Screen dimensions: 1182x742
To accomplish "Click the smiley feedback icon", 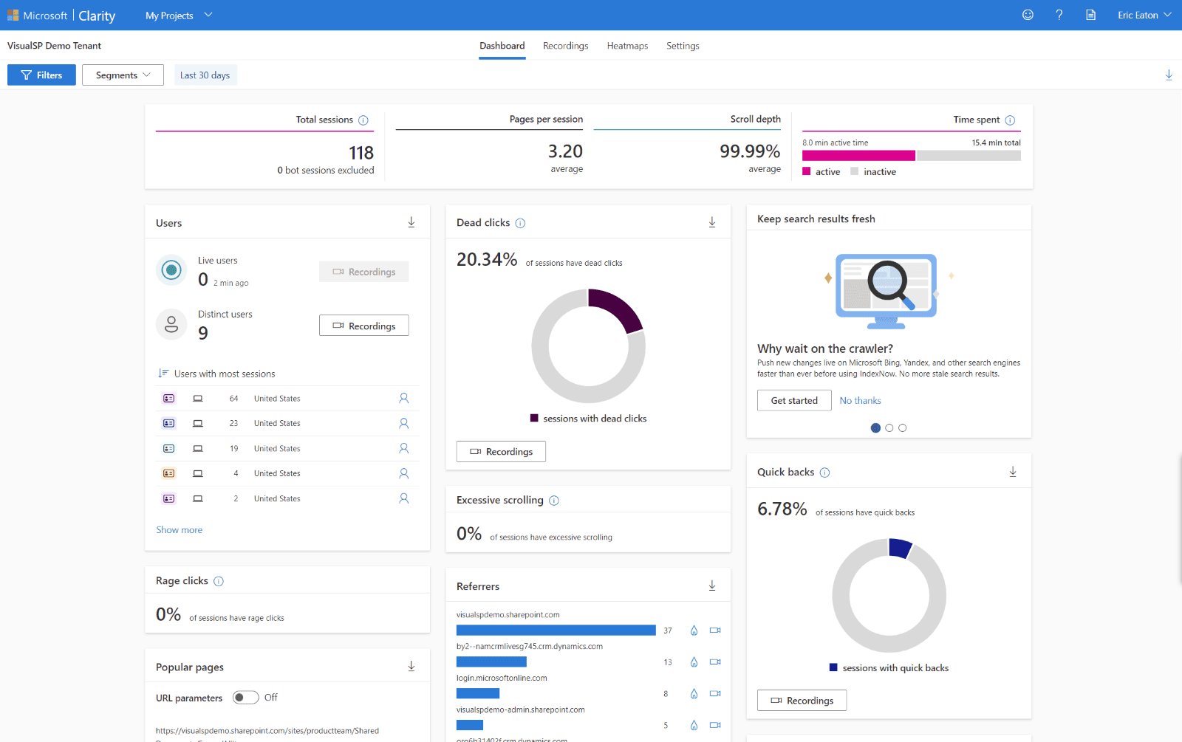I will pos(1028,15).
